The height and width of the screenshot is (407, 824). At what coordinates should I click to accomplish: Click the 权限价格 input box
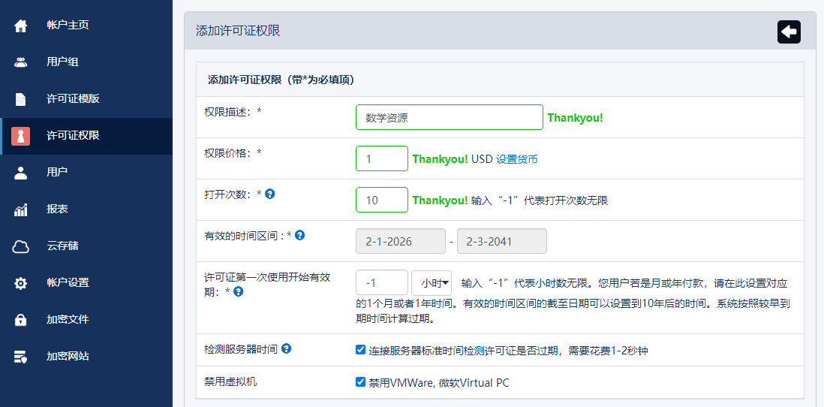coord(381,159)
